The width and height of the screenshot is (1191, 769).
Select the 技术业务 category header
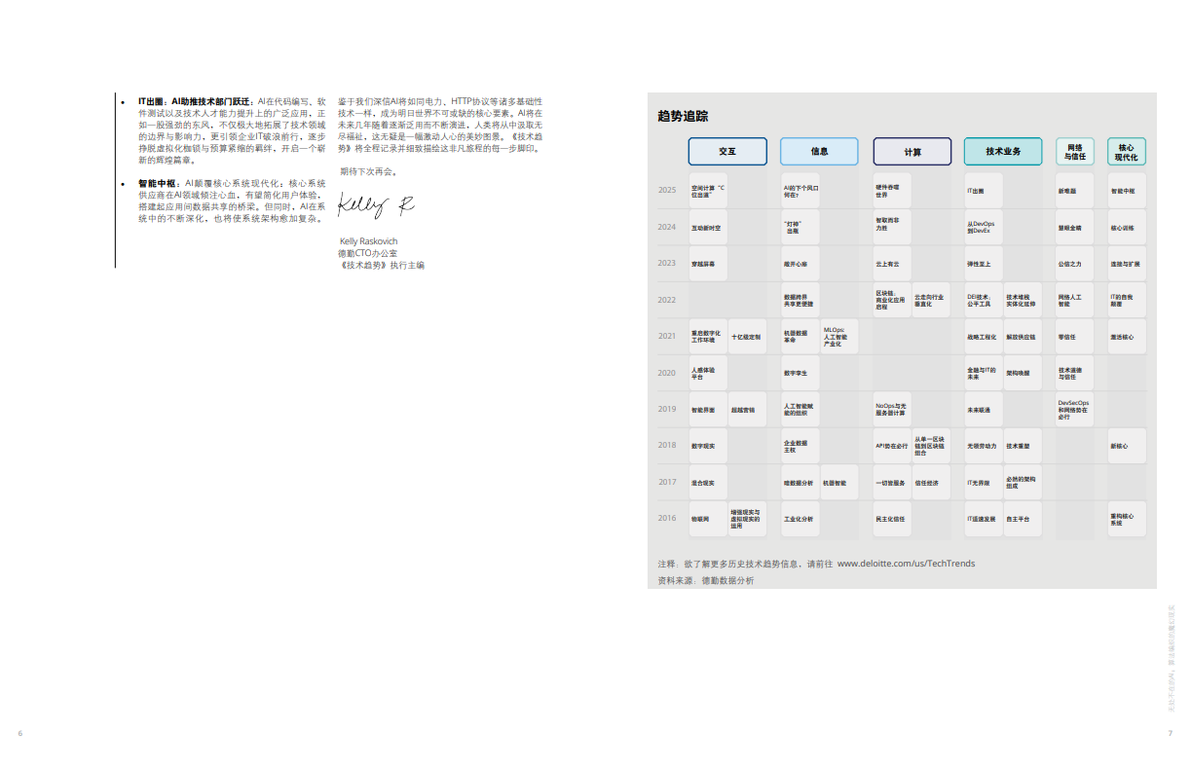(x=1003, y=152)
